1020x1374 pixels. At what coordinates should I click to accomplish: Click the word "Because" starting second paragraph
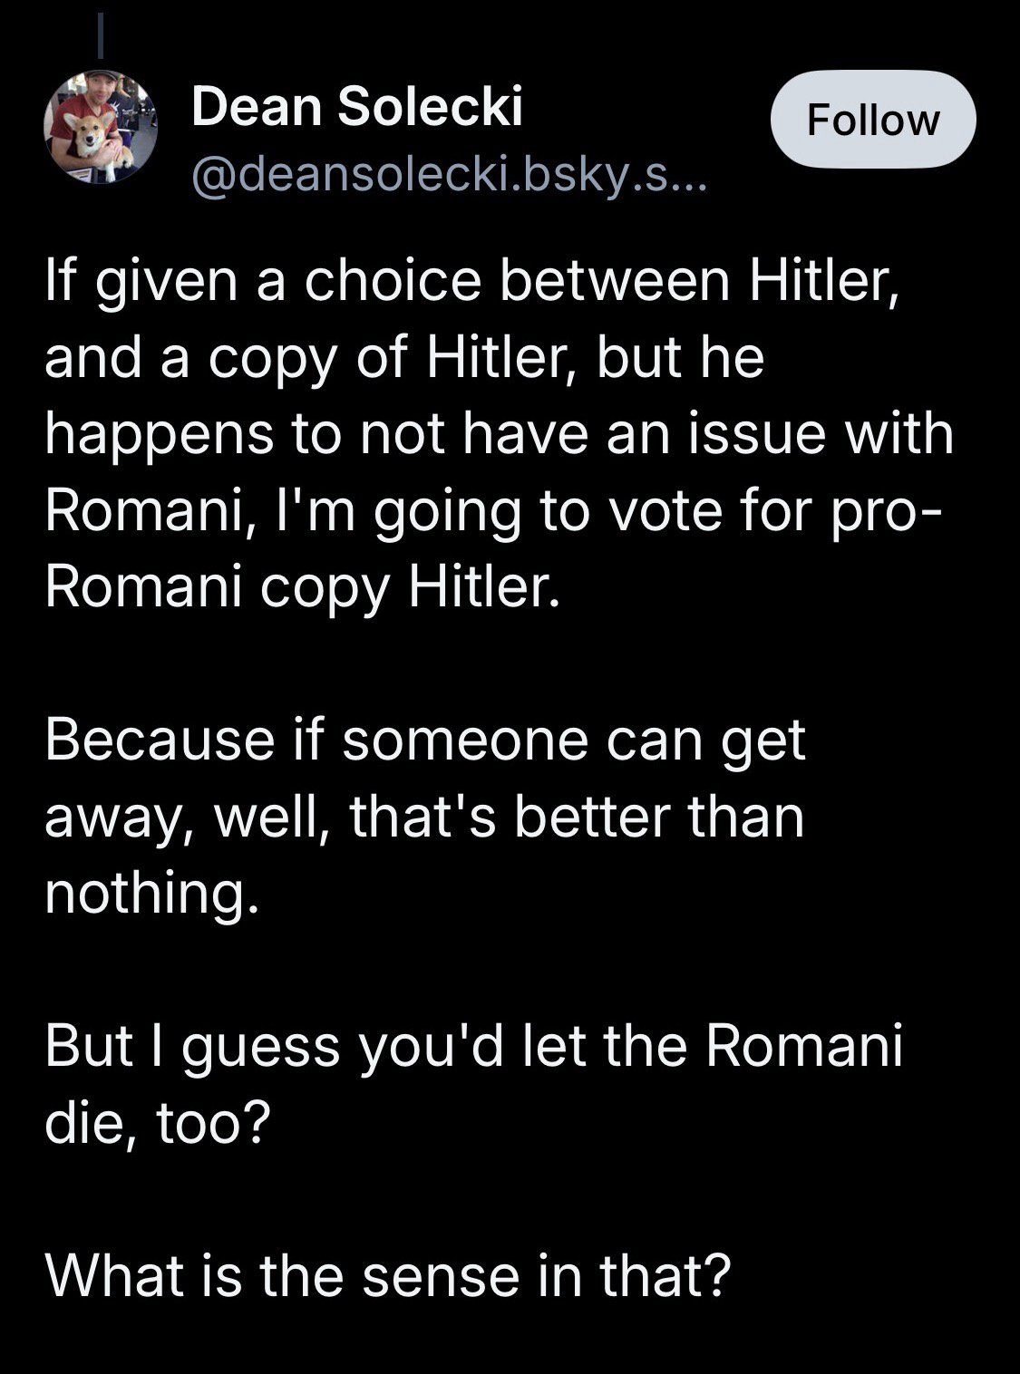pyautogui.click(x=160, y=740)
